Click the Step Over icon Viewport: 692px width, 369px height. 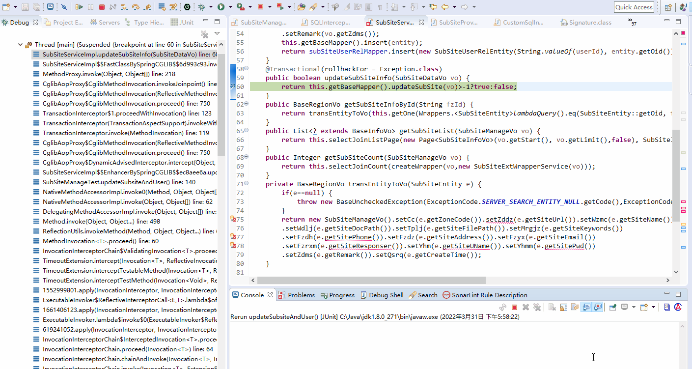(136, 7)
